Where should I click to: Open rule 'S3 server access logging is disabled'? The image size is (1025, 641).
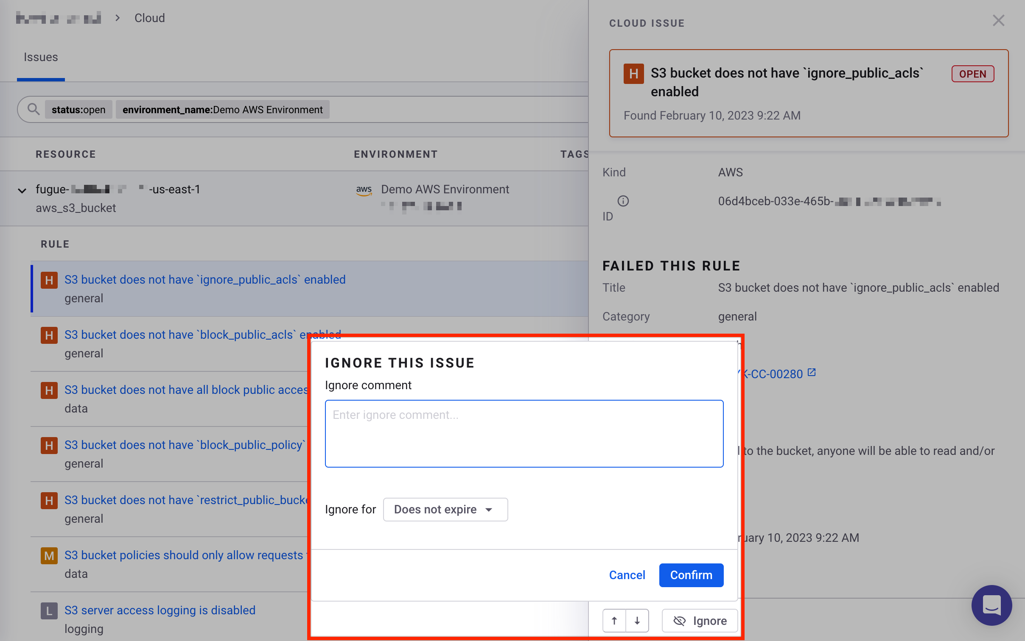160,610
